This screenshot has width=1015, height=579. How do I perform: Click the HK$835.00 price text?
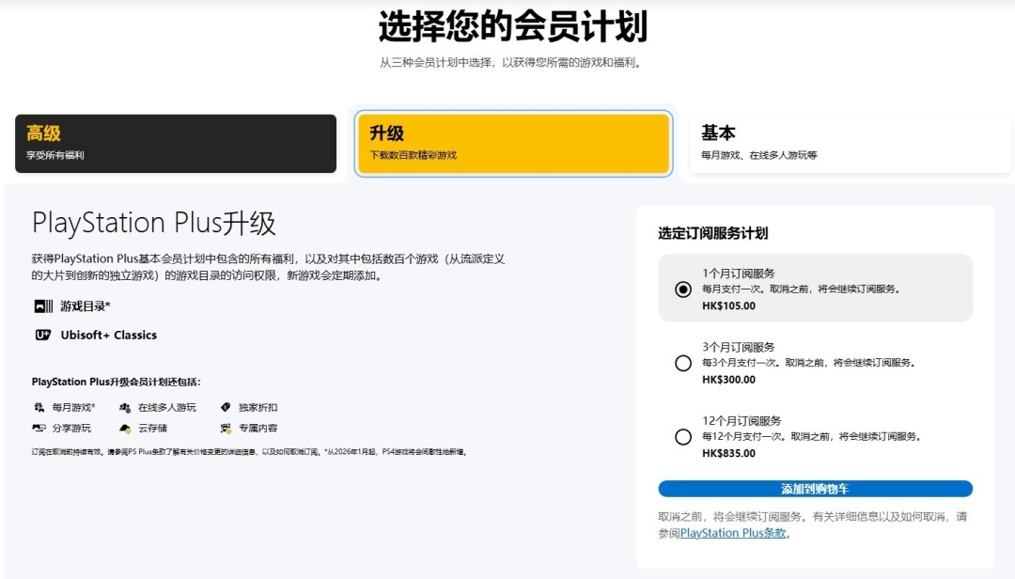point(728,453)
